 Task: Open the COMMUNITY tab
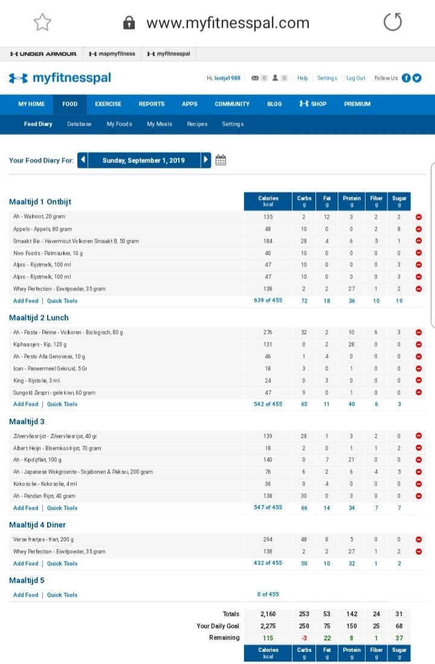[232, 104]
